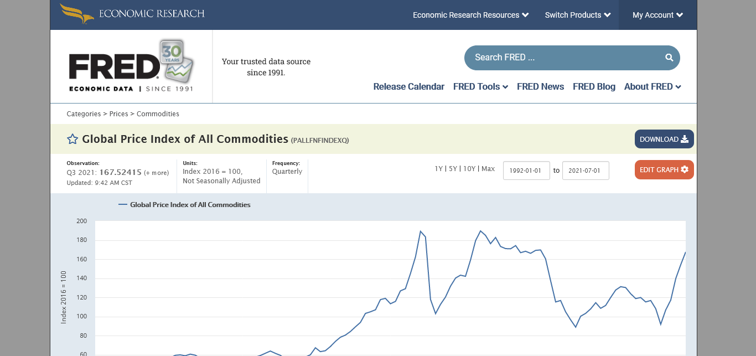The image size is (756, 356).
Task: Click the FRED 30 years logo
Action: point(131,66)
